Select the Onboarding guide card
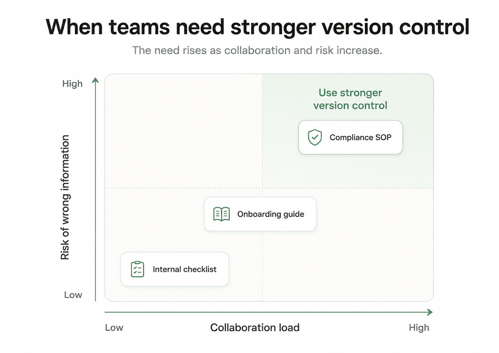 pos(260,214)
